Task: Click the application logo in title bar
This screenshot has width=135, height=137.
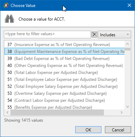Action: click(x=6, y=5)
